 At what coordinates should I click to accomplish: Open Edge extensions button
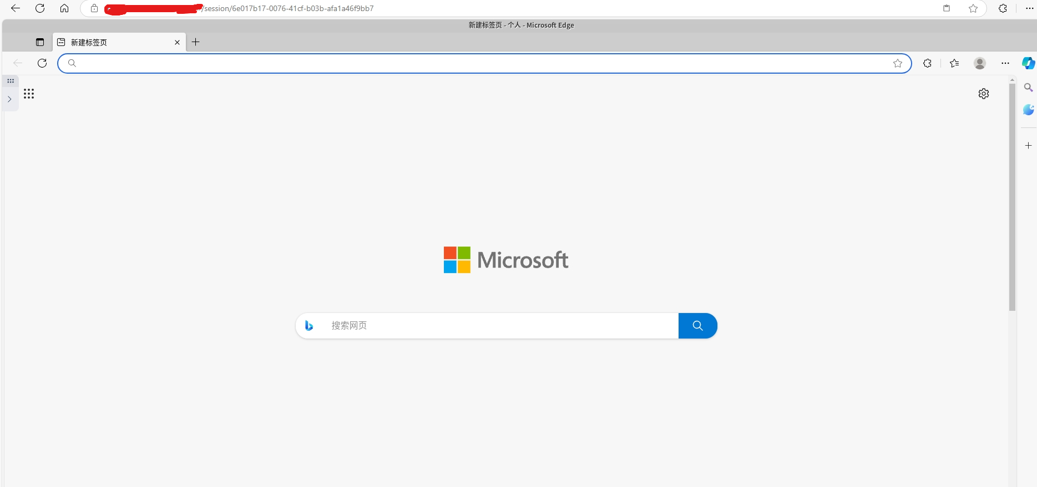[927, 63]
